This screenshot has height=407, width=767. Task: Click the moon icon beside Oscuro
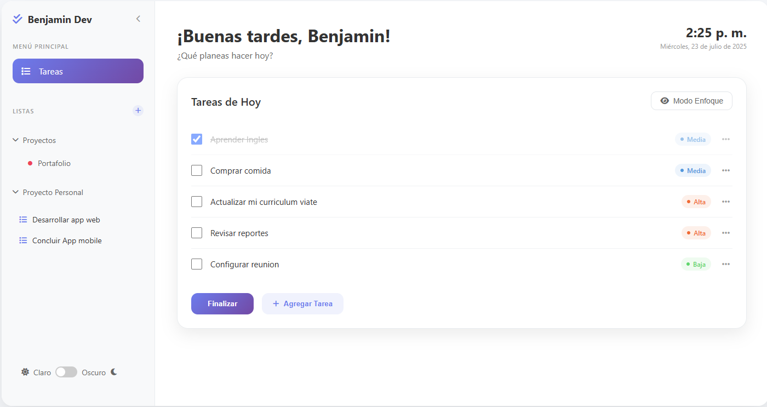(x=114, y=372)
